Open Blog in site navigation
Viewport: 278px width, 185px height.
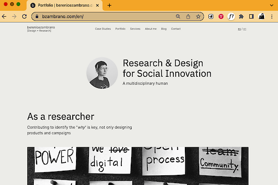(x=164, y=29)
